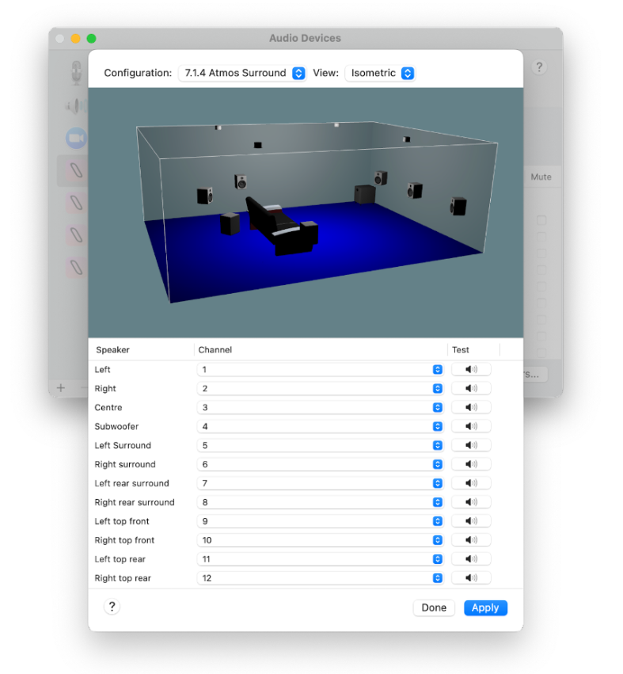Open Left rear surround channel dropdown
The width and height of the screenshot is (623, 674).
coord(320,483)
